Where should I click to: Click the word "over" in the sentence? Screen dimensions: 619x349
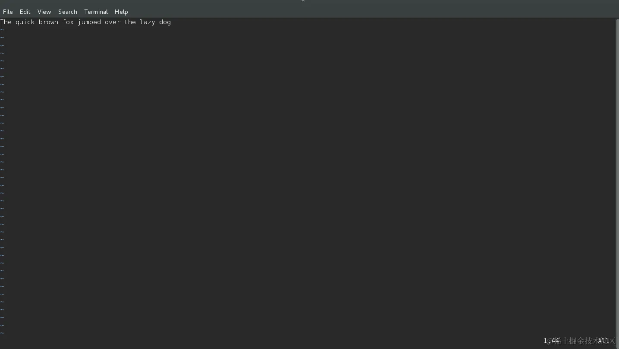[x=113, y=22]
